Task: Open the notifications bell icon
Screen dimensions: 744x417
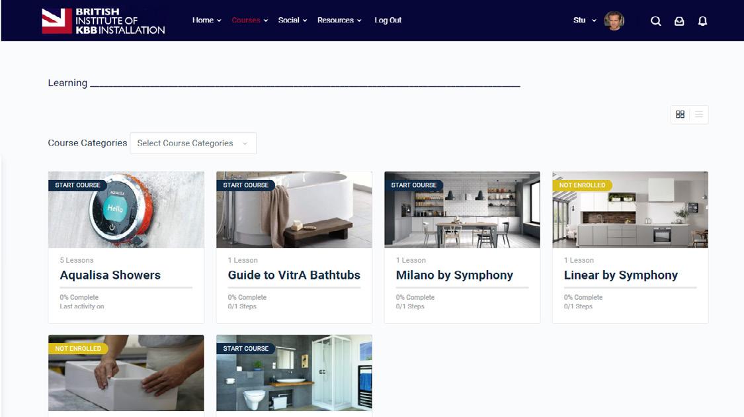Action: pos(703,21)
